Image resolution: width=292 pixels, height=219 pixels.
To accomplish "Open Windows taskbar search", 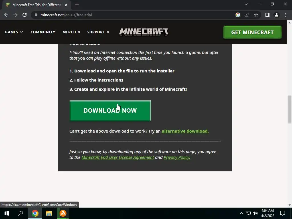I will pos(21,213).
